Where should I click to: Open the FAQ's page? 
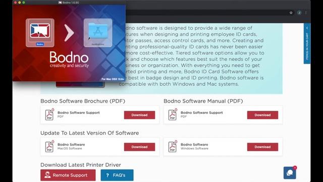click(x=117, y=175)
